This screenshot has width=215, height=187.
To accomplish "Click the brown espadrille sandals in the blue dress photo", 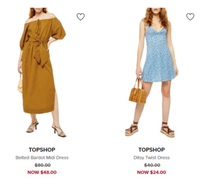I will (x=150, y=129).
